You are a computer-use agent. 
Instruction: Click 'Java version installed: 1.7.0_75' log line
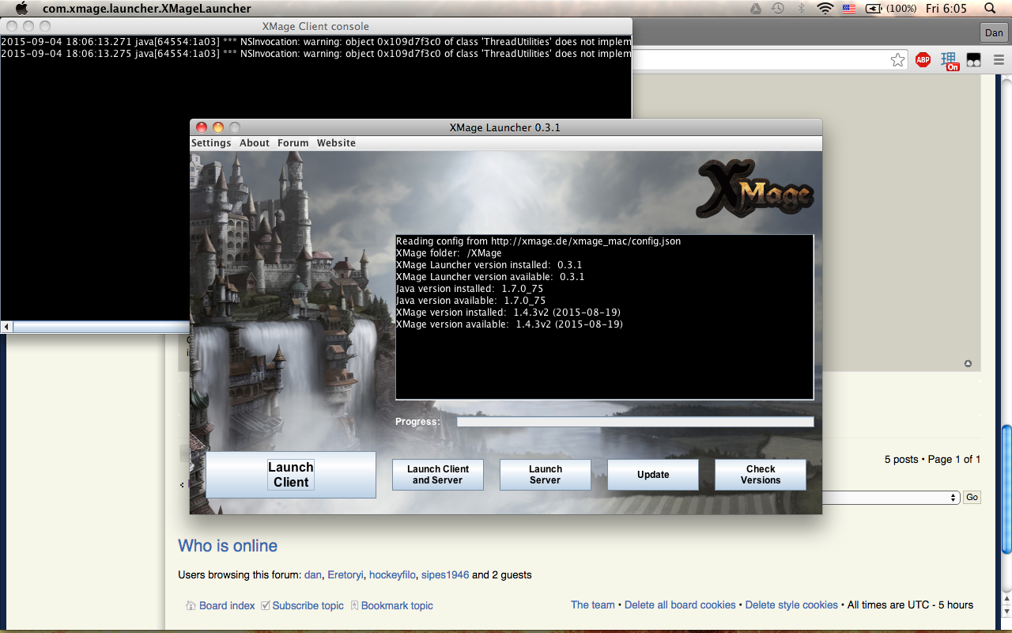click(470, 289)
